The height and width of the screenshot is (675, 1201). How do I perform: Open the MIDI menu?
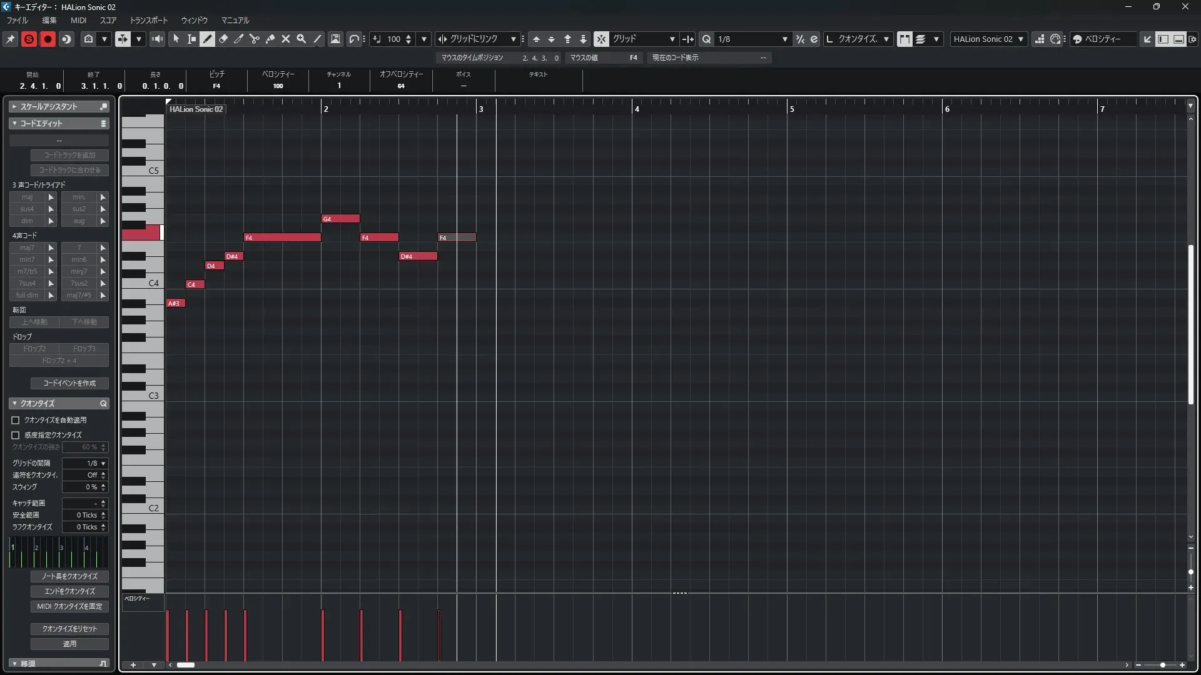pos(78,20)
